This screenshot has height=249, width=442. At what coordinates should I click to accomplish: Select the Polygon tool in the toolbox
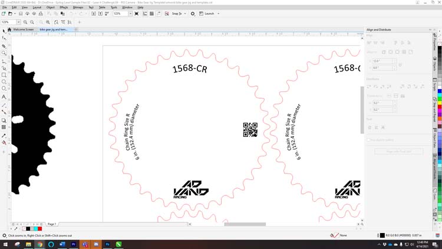4,89
